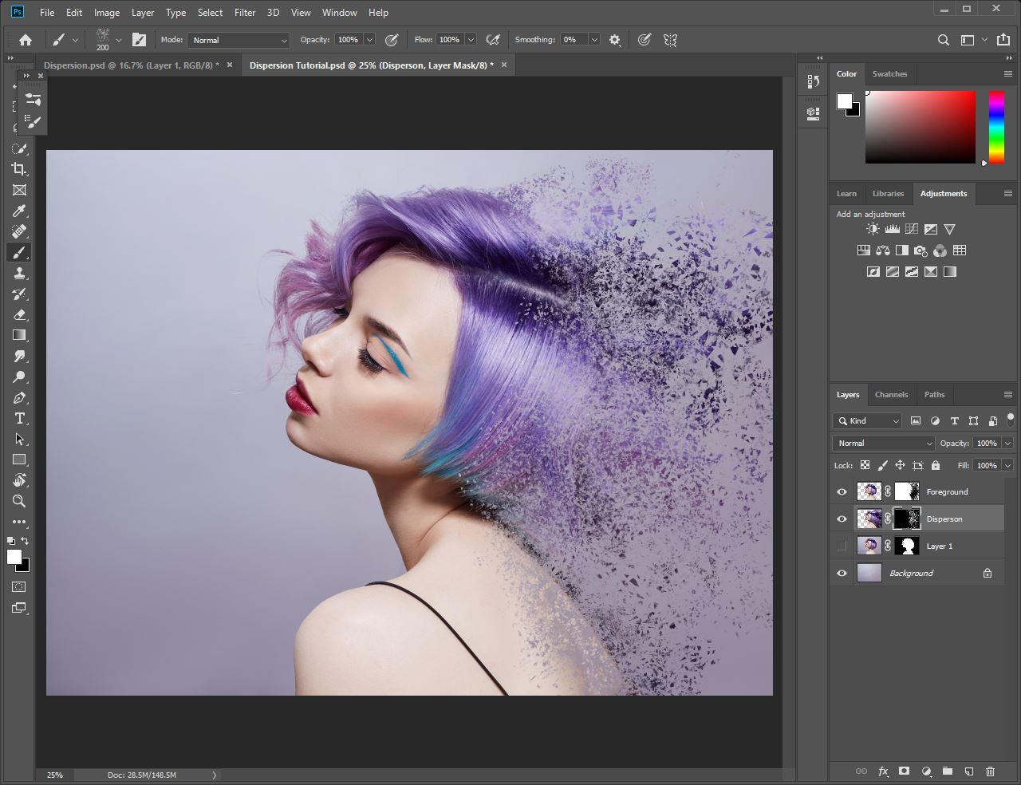This screenshot has height=785, width=1021.
Task: Open the brush Mode dropdown
Action: 238,40
